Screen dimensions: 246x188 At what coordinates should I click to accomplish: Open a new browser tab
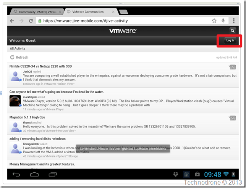coord(123,12)
